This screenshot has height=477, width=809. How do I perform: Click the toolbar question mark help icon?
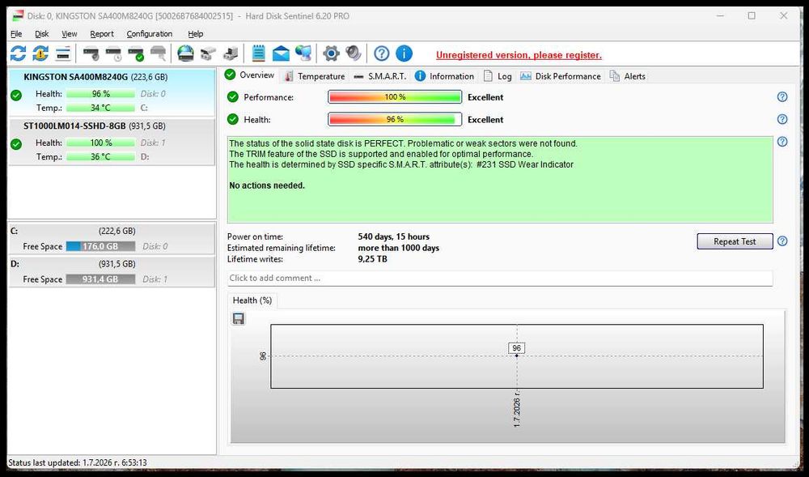[381, 53]
